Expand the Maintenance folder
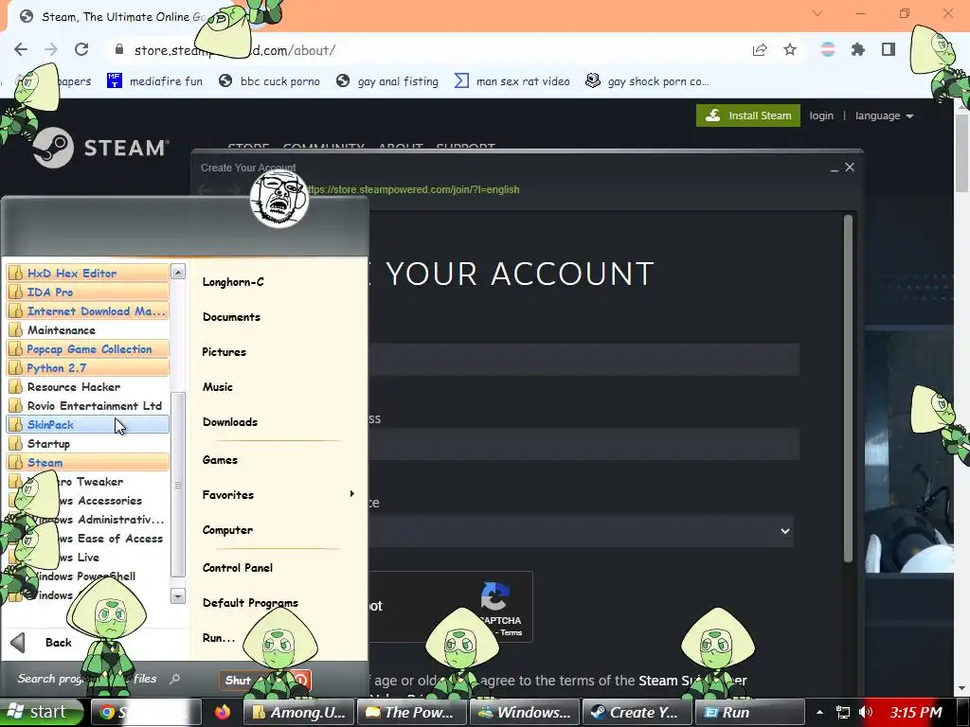 coord(87,330)
